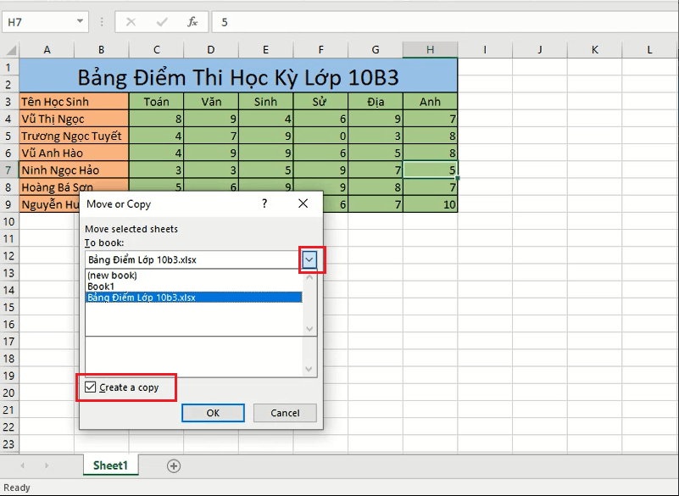Toggle the Create a copy checkbox
This screenshot has width=679, height=496.
[90, 387]
